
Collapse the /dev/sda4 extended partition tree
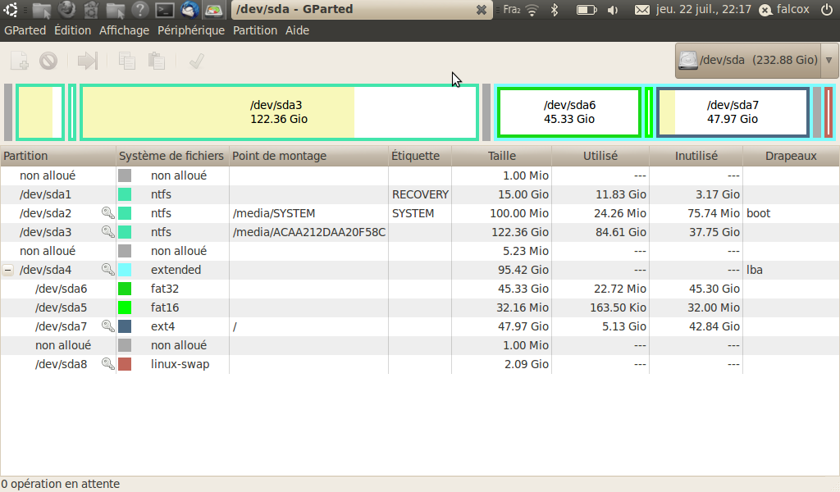7,270
